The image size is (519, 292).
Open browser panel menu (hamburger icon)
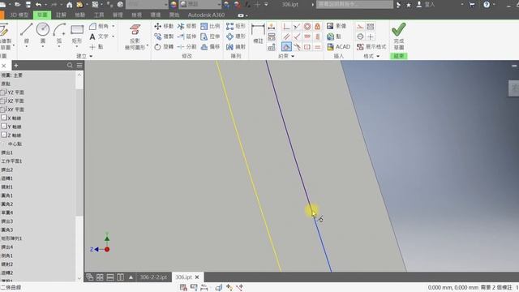[79, 65]
